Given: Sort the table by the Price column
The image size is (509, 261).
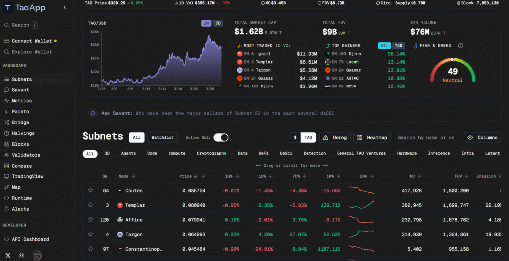Looking at the screenshot, I should (x=188, y=176).
